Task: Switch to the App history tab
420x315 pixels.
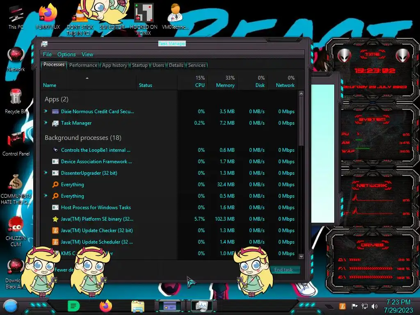Action: pyautogui.click(x=115, y=65)
